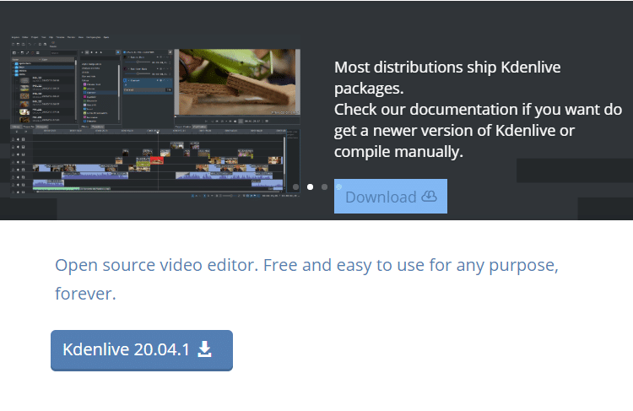Click the Kdenlive 20.04.1 download button
Image resolution: width=633 pixels, height=411 pixels.
tap(142, 350)
